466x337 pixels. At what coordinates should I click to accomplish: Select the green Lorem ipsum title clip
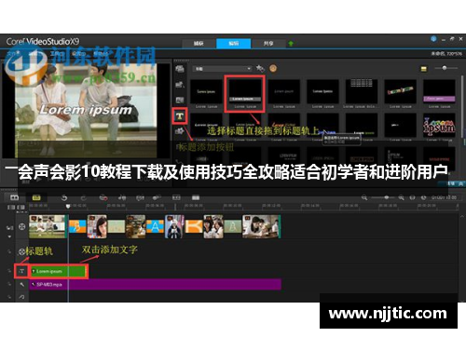tap(58, 271)
